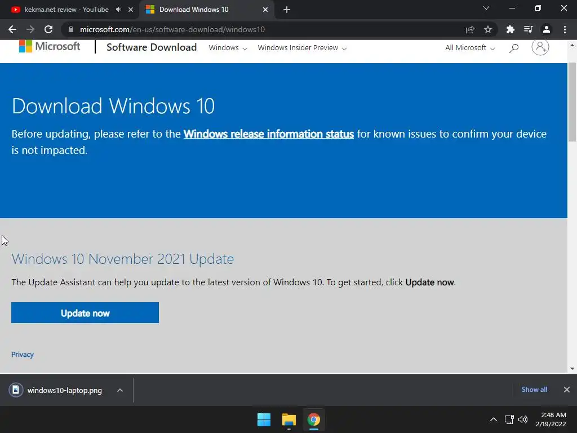Image resolution: width=577 pixels, height=433 pixels.
Task: Click the Microsoft logo
Action: (50, 46)
